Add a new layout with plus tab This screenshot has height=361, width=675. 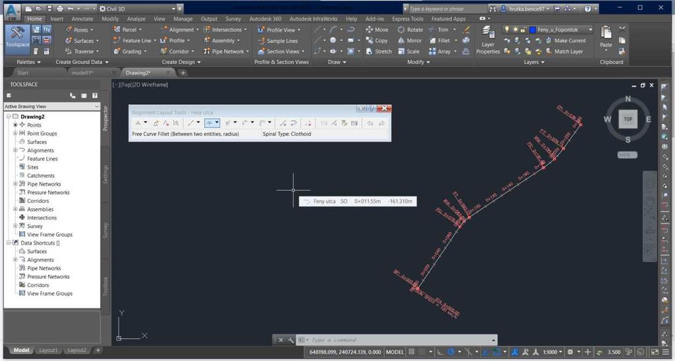[x=98, y=350]
